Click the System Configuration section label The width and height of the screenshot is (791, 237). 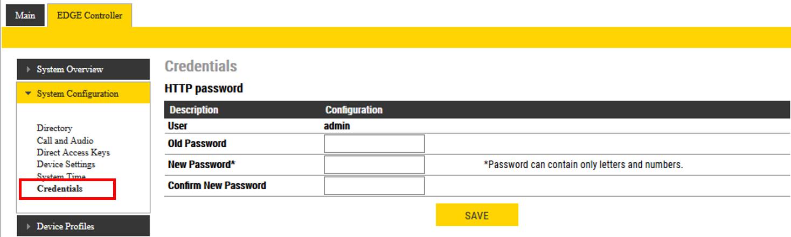pos(78,94)
